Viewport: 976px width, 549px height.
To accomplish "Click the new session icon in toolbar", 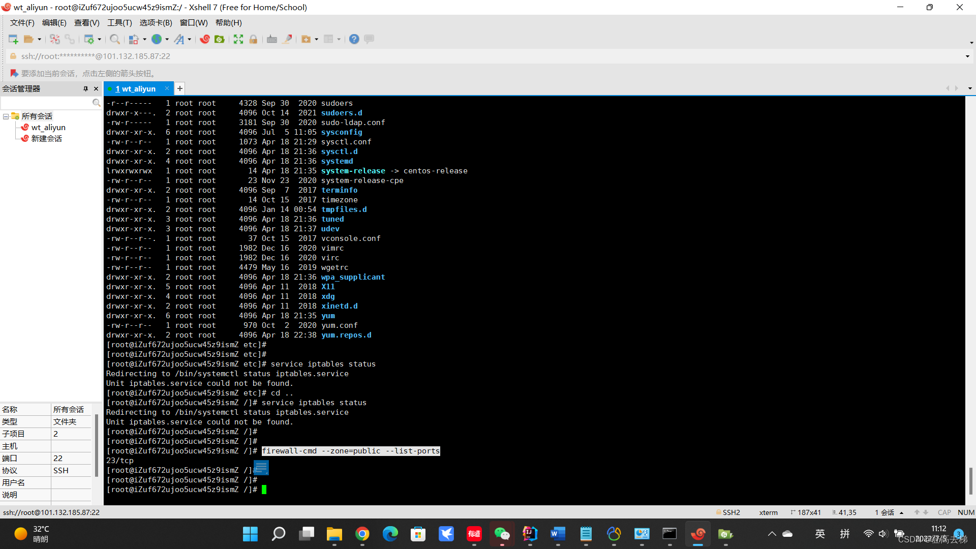I will pos(12,38).
